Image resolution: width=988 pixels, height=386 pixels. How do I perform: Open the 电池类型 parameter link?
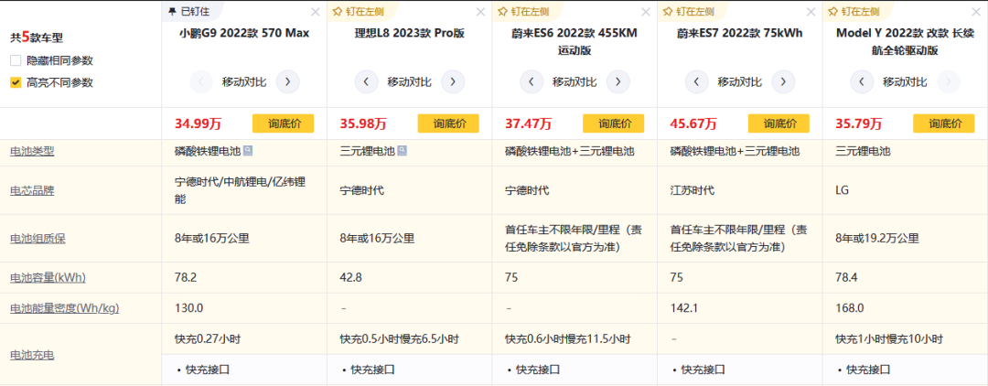pos(32,151)
